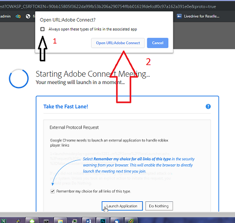Open Word from the taskbar
The height and width of the screenshot is (223, 235).
(x=89, y=221)
